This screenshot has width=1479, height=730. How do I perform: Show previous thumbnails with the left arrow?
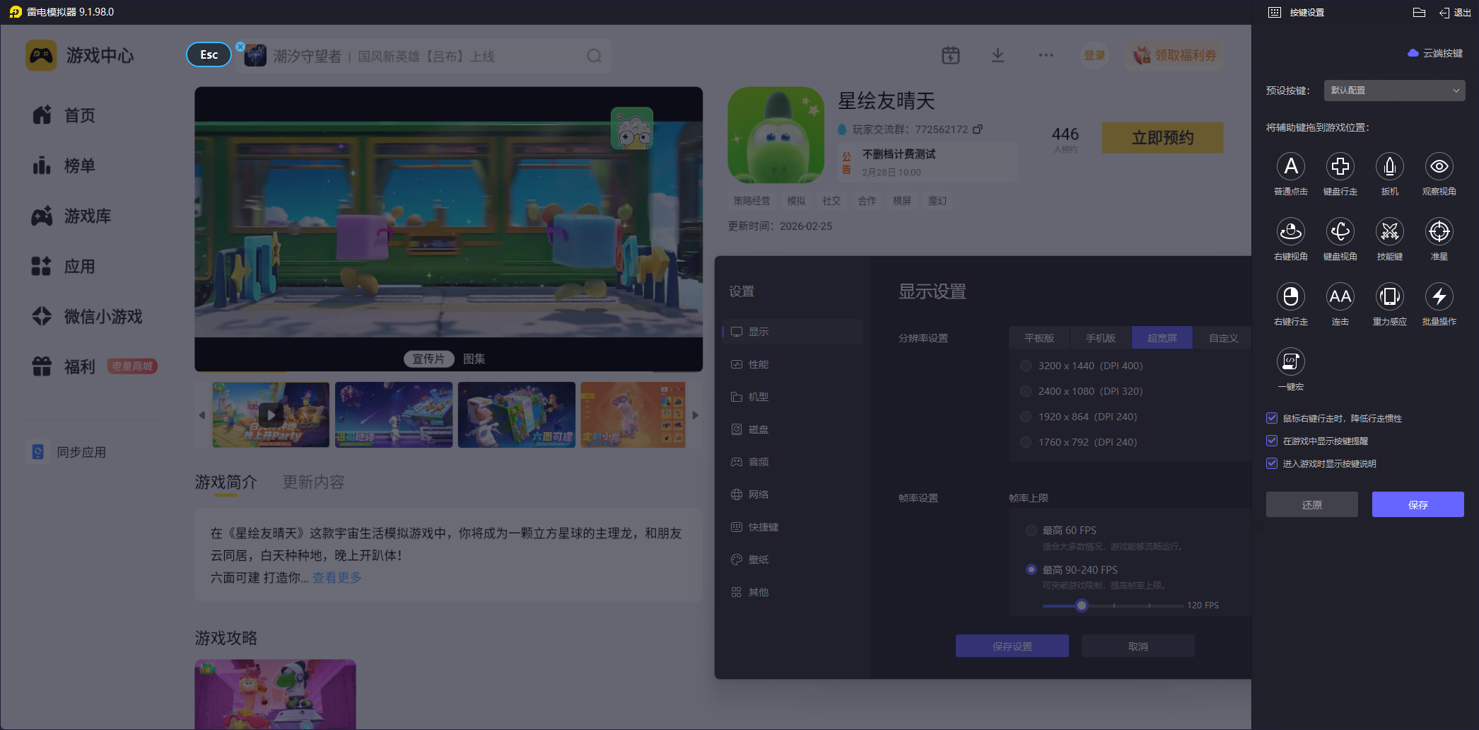click(x=202, y=415)
